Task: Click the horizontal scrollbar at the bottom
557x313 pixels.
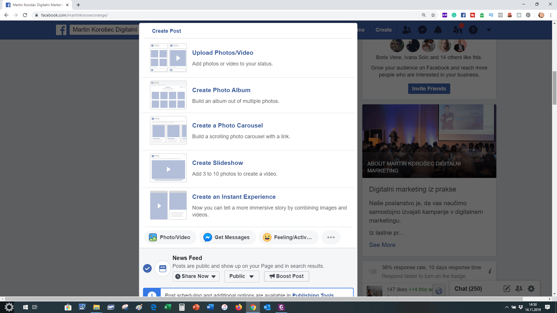Action: point(263,299)
